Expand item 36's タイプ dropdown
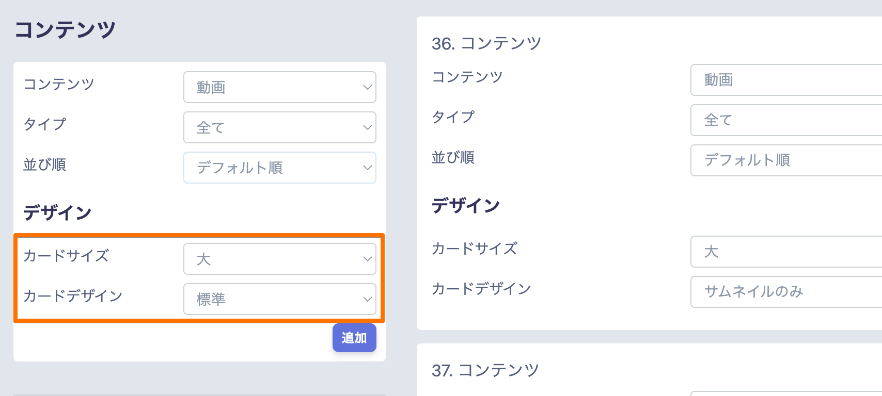882x396 pixels. tap(785, 120)
